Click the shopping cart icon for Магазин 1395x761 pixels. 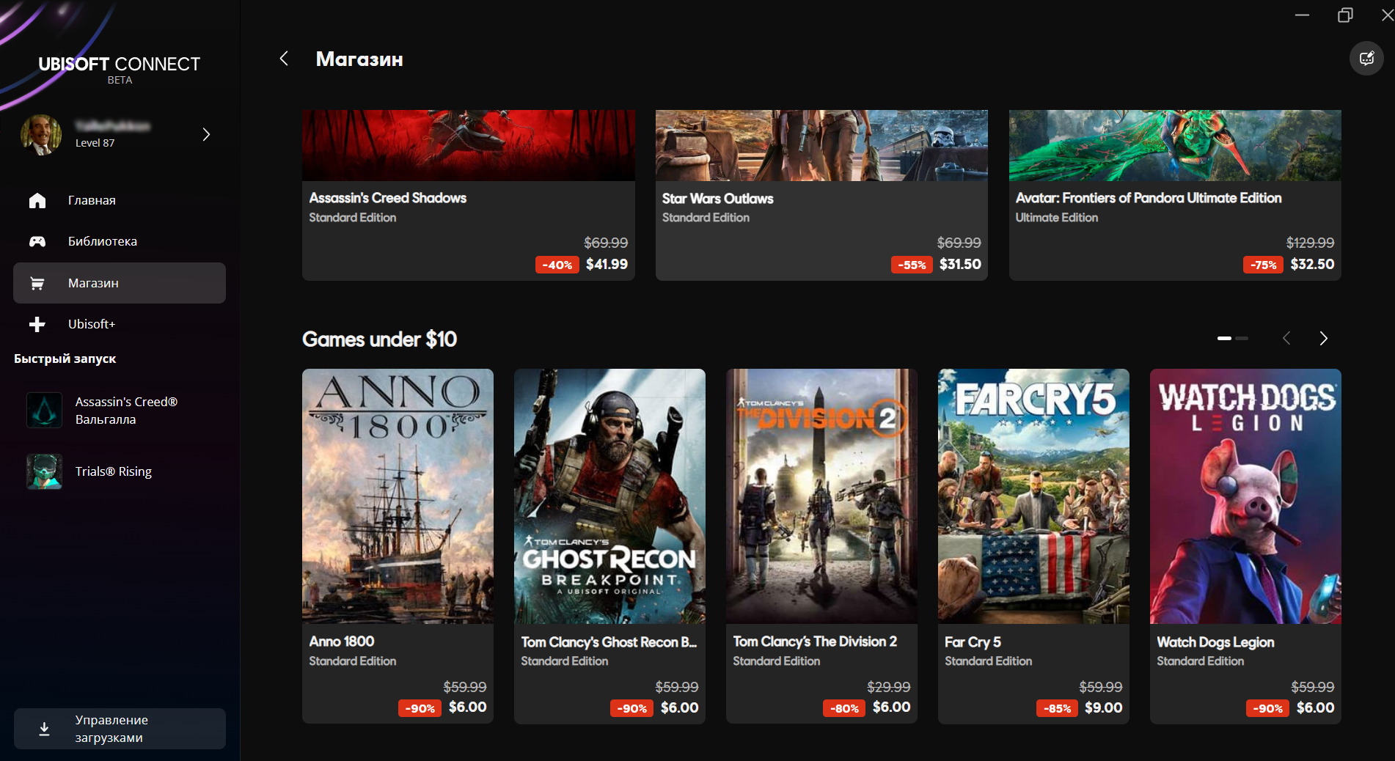coord(37,283)
